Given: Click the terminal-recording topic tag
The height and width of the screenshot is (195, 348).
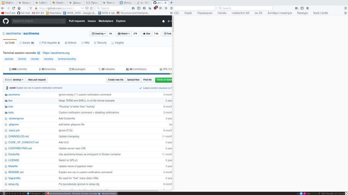Looking at the screenshot, I should click(67, 59).
